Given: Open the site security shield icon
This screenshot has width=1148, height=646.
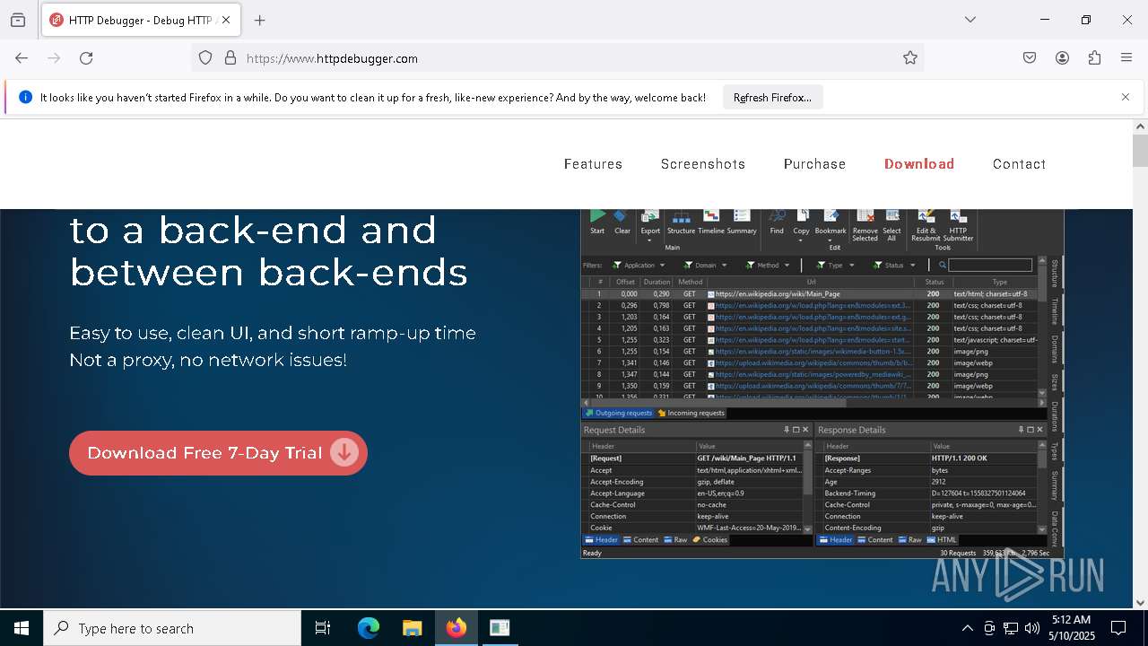Looking at the screenshot, I should [x=205, y=58].
